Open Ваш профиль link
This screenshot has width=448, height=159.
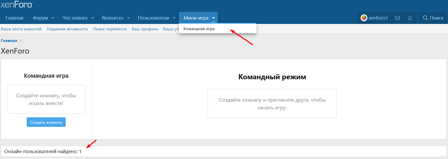[145, 29]
